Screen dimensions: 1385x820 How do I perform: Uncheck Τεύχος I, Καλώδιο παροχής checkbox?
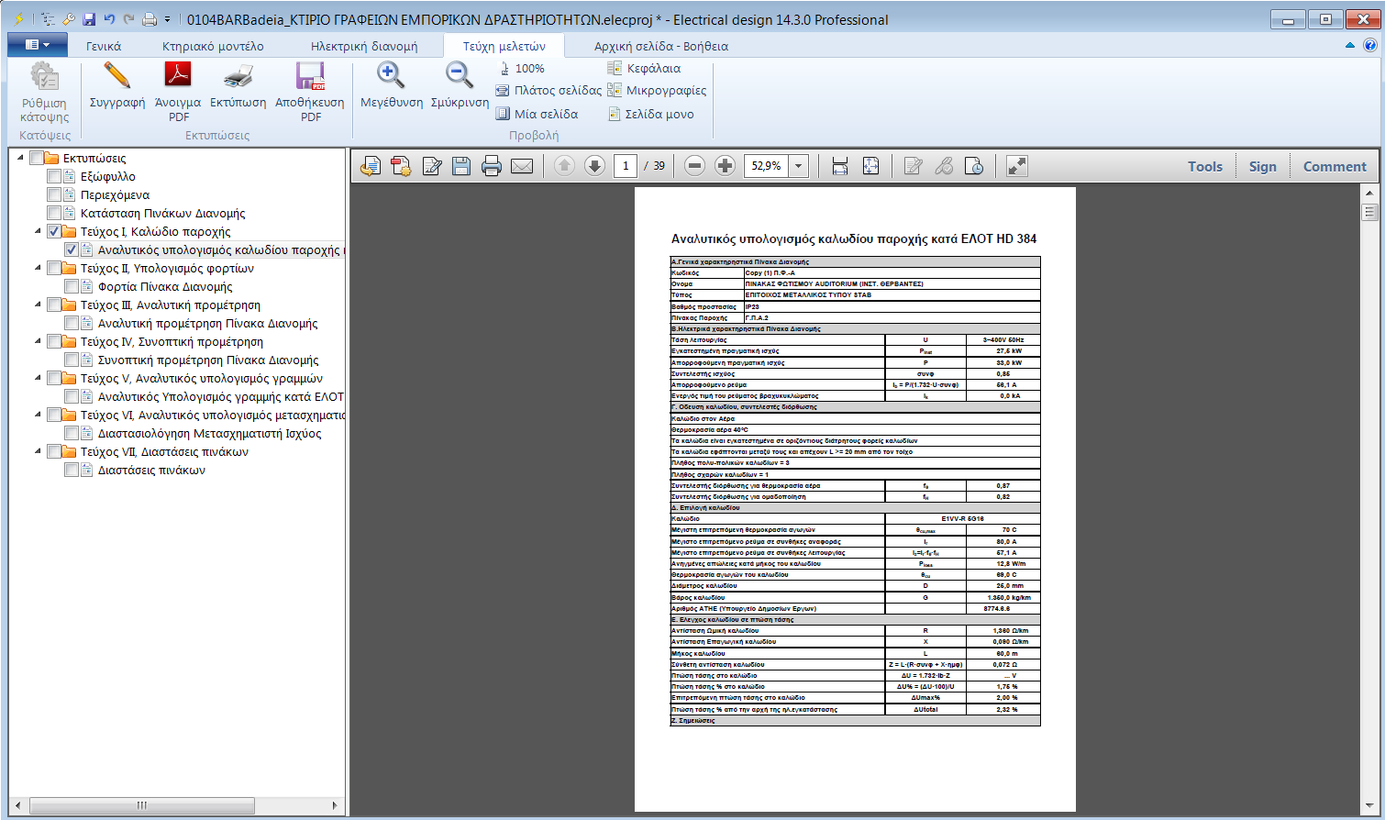click(x=54, y=231)
